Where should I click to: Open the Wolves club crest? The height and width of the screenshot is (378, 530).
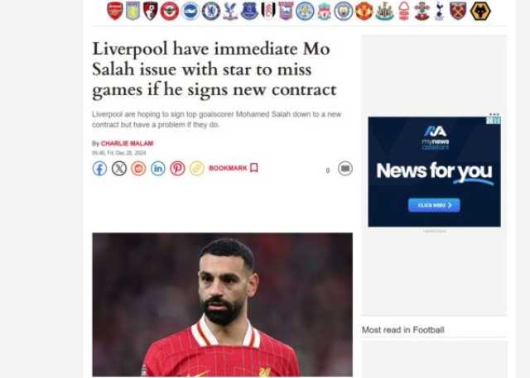pyautogui.click(x=480, y=11)
